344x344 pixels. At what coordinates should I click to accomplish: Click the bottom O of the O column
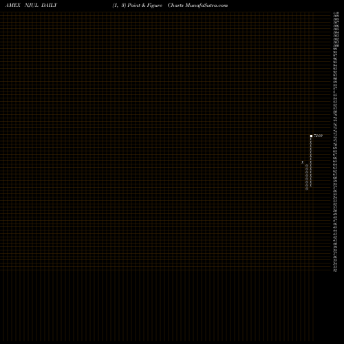click(307, 189)
